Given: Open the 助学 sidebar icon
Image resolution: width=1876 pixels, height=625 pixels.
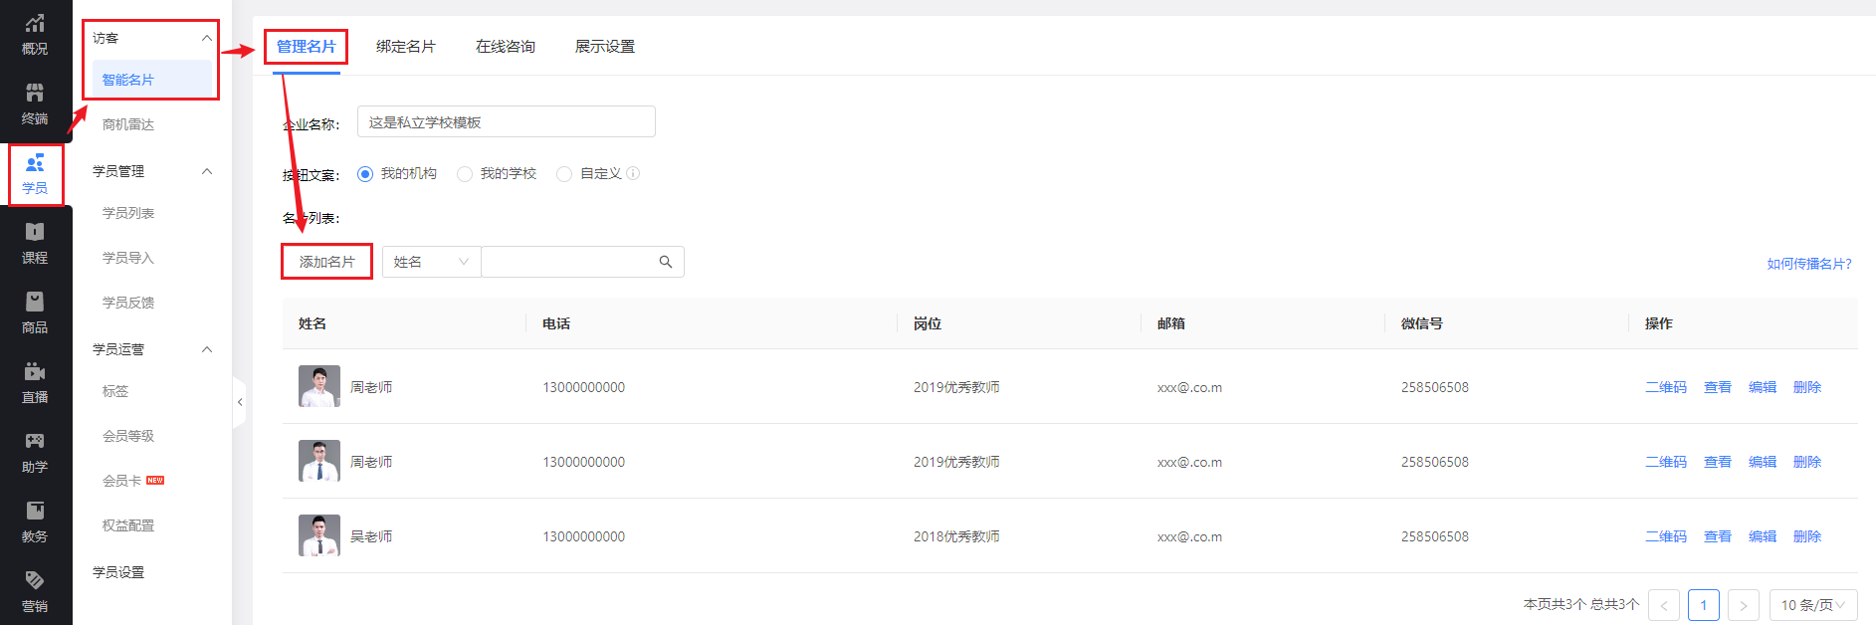Looking at the screenshot, I should pos(35,453).
